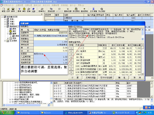Collapse the 某标建设项目 root tree node
This screenshot has width=154, height=115.
tap(2, 17)
